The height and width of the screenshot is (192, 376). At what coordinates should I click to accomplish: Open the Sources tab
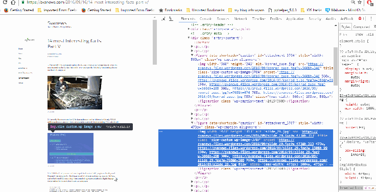[223, 19]
